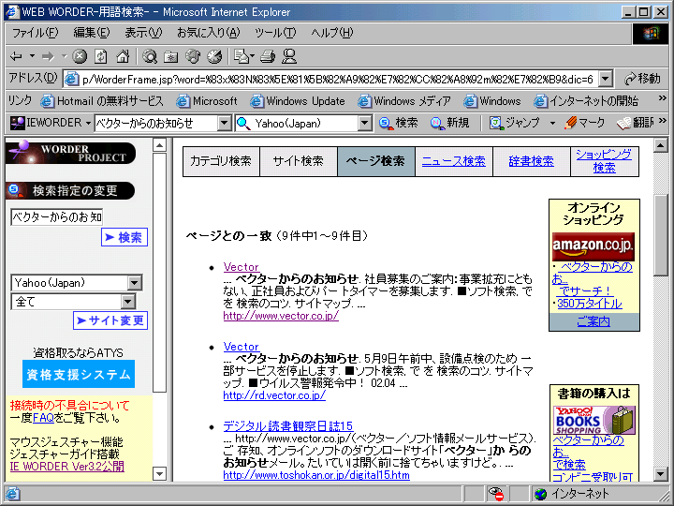
Task: Refresh the page with the Refresh icon
Action: [x=101, y=56]
